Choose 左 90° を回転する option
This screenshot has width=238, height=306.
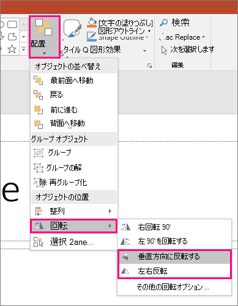pyautogui.click(x=174, y=241)
